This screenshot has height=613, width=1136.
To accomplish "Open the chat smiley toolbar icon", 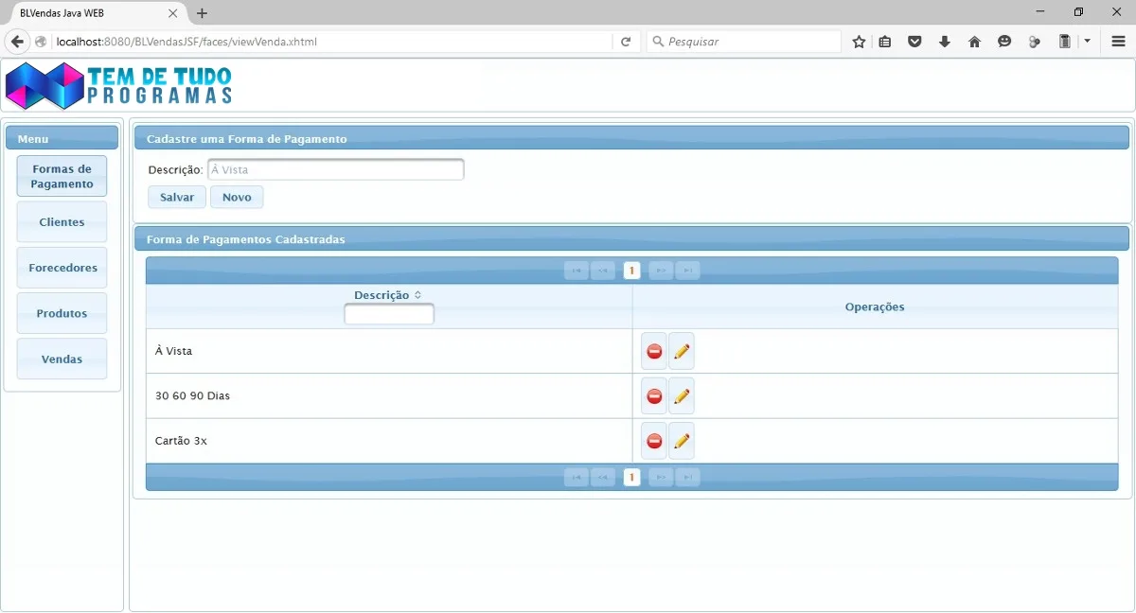I will pos(1004,42).
